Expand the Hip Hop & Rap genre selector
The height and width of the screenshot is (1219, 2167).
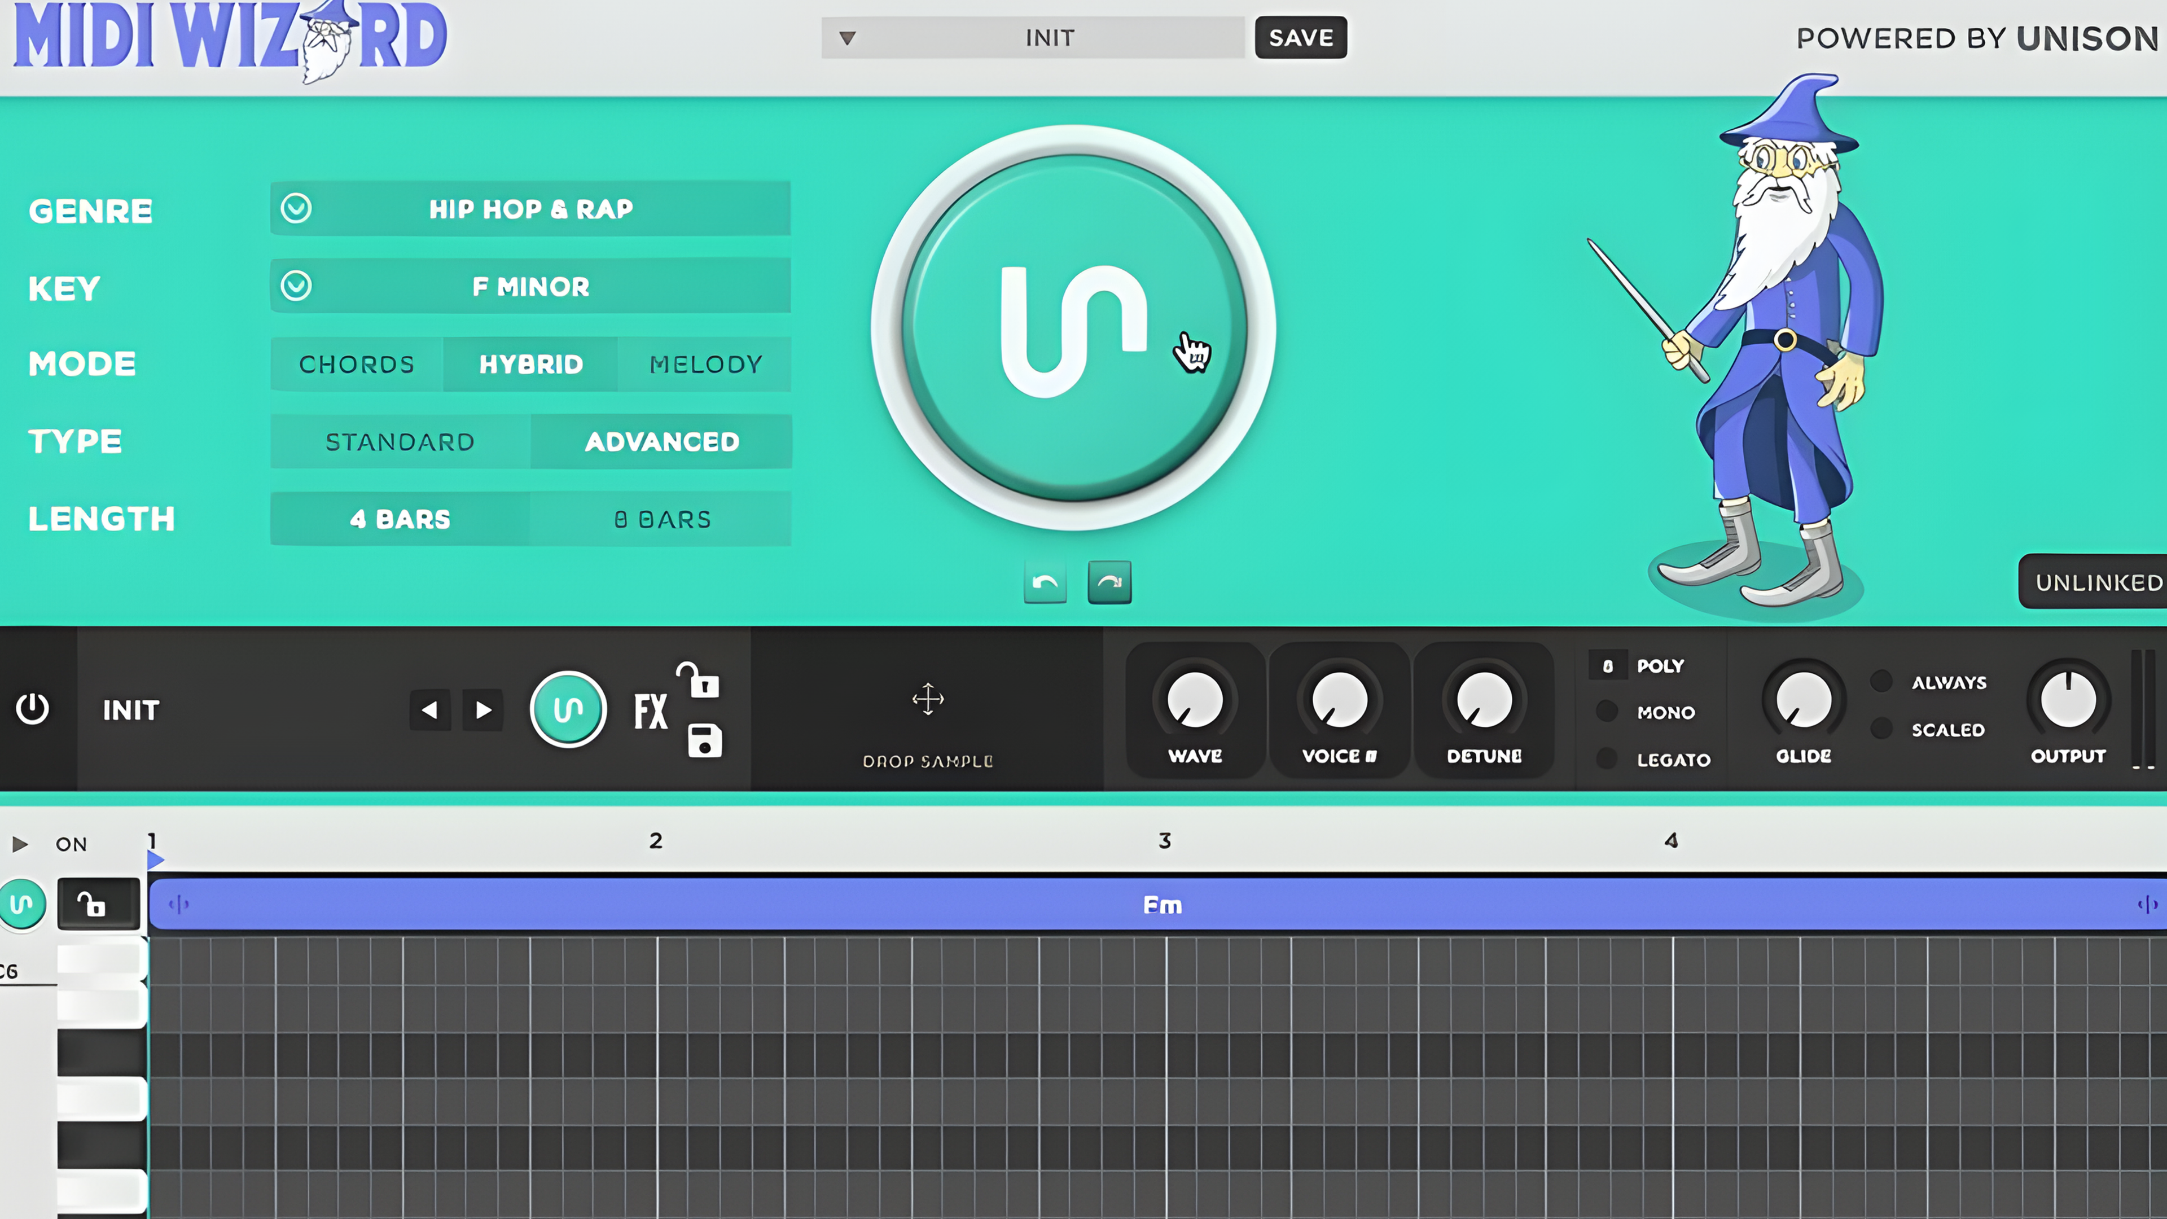click(531, 209)
